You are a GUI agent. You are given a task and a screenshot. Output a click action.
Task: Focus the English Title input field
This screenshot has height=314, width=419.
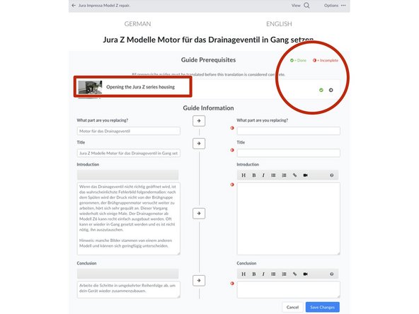point(288,153)
